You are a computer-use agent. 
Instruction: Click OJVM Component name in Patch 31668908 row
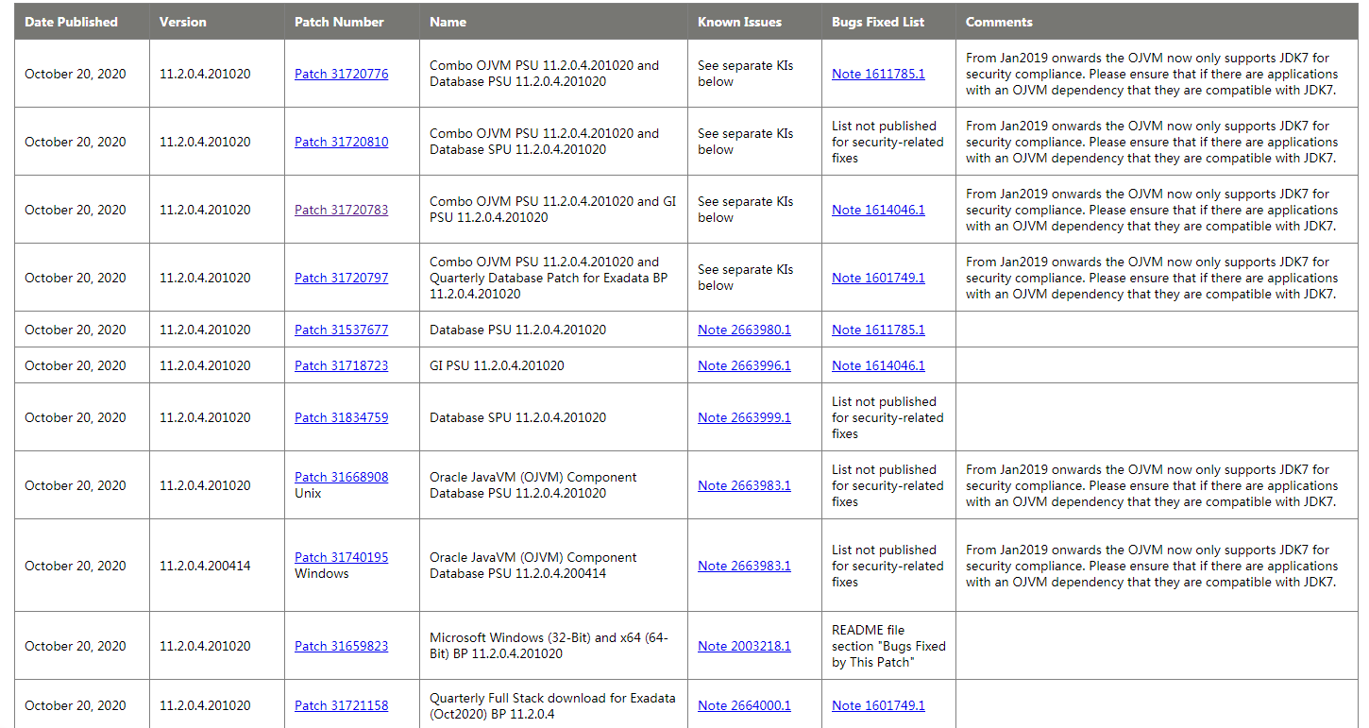pyautogui.click(x=532, y=485)
